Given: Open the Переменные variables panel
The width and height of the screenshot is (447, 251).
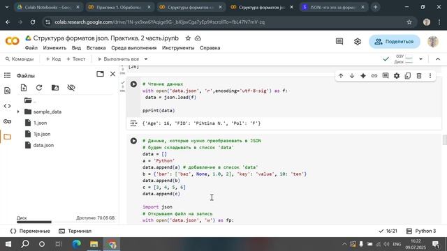Looking at the screenshot, I should 30,231.
